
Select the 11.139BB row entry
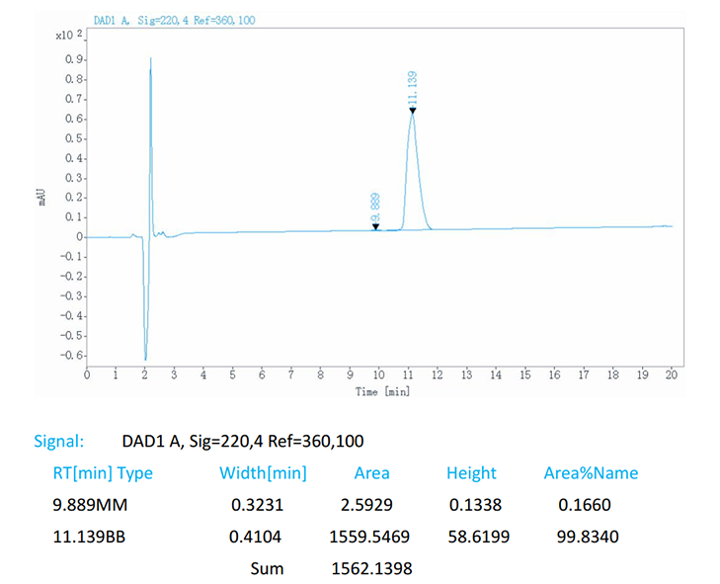point(92,537)
